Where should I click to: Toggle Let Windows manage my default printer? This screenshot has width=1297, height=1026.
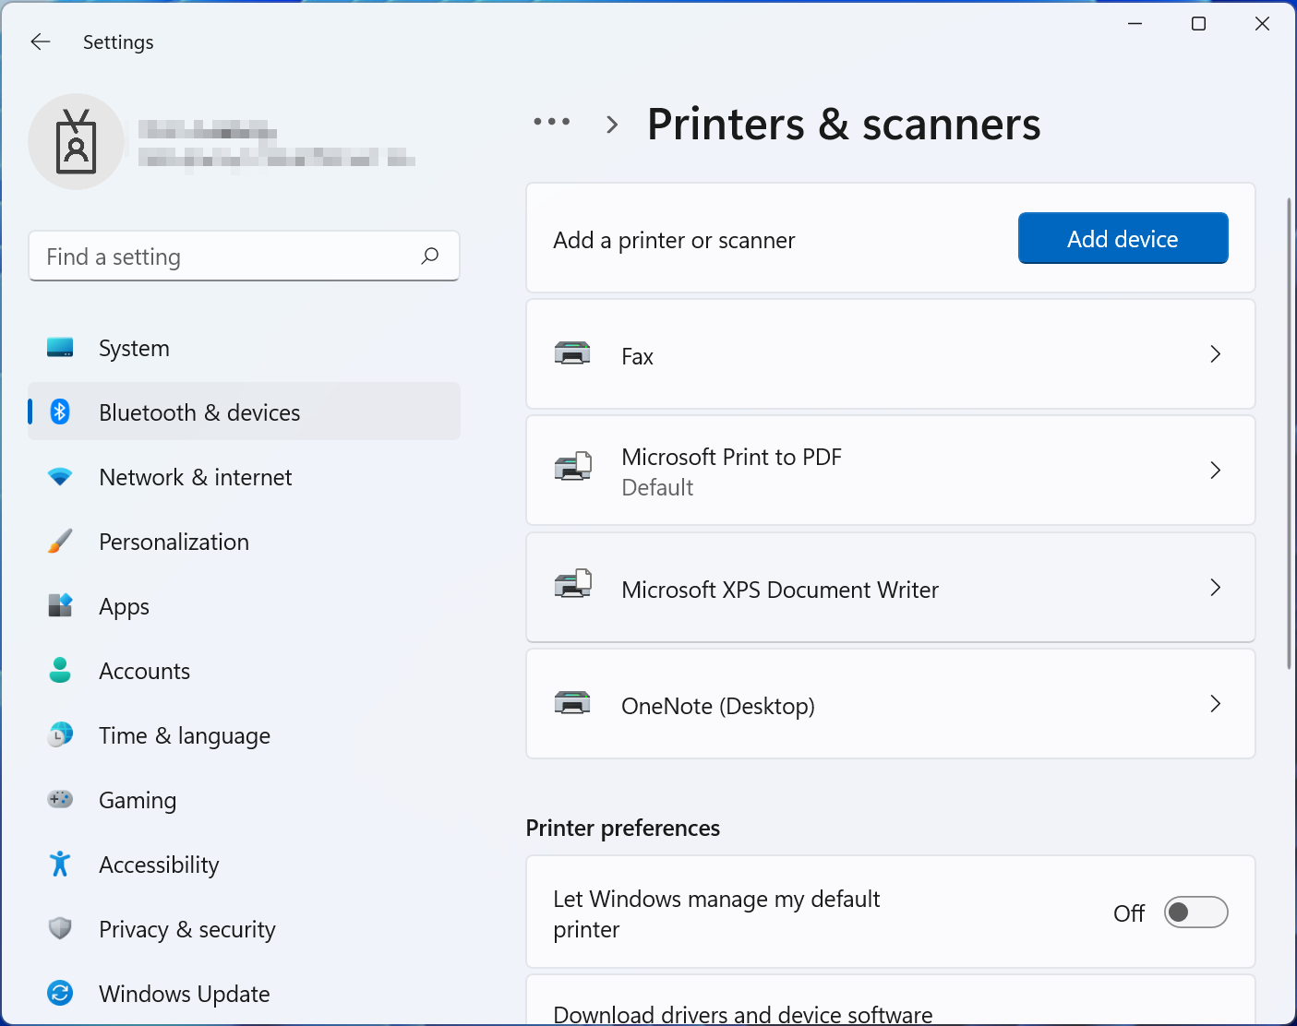[x=1195, y=913]
